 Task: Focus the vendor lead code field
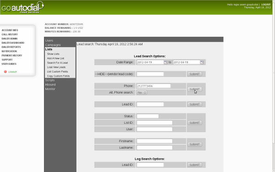tap(150, 74)
